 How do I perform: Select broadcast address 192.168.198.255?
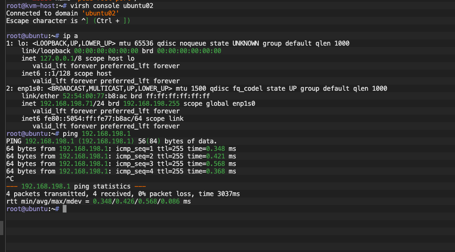pyautogui.click(x=151, y=103)
